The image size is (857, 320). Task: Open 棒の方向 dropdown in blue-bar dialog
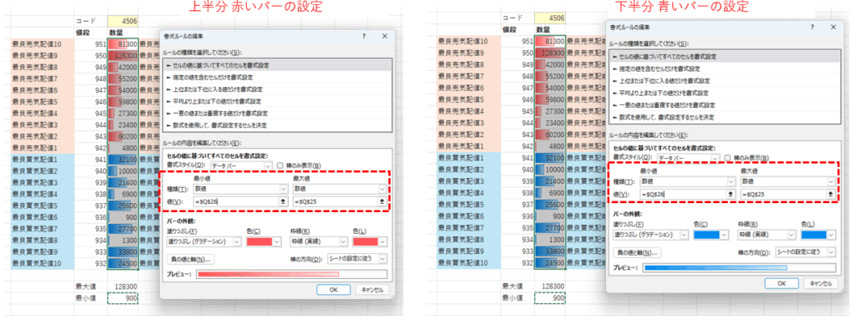(x=805, y=251)
